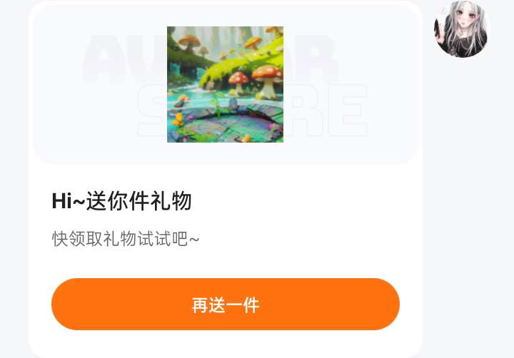The height and width of the screenshot is (358, 514).
Task: Click the gift card preview panel background
Action: pos(225,83)
